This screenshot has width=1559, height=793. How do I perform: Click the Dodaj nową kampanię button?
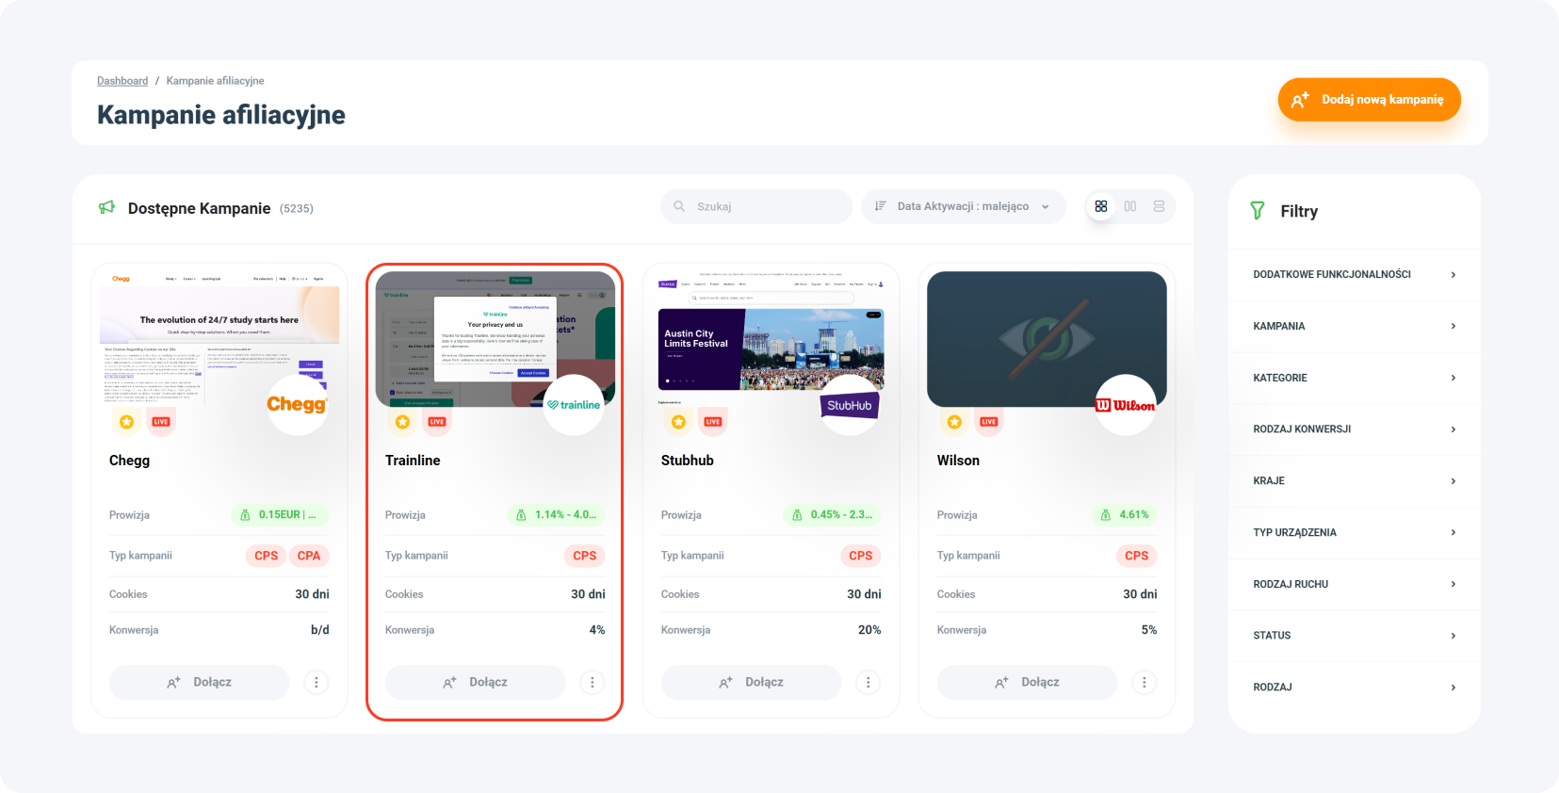click(1369, 100)
